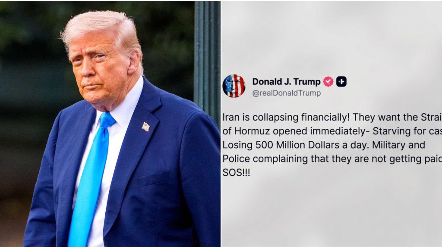
Task: Click "Losing 500 Million Dollars a day" text
Action: pyautogui.click(x=296, y=145)
